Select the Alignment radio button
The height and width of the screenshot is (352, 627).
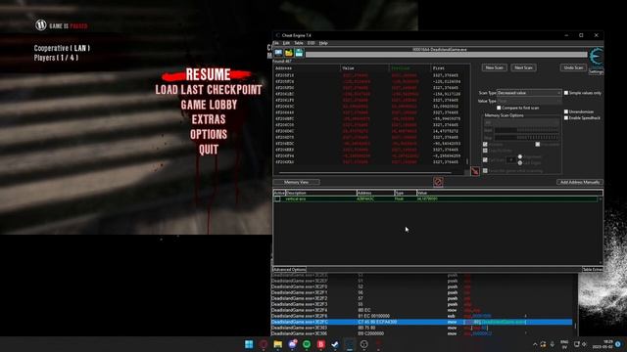coord(520,156)
